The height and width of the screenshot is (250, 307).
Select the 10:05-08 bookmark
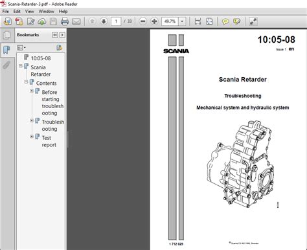pyautogui.click(x=41, y=58)
